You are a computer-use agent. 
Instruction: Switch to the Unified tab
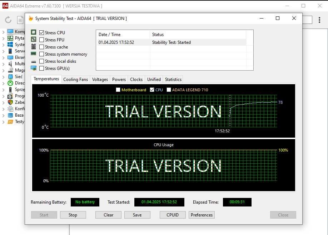(x=154, y=80)
